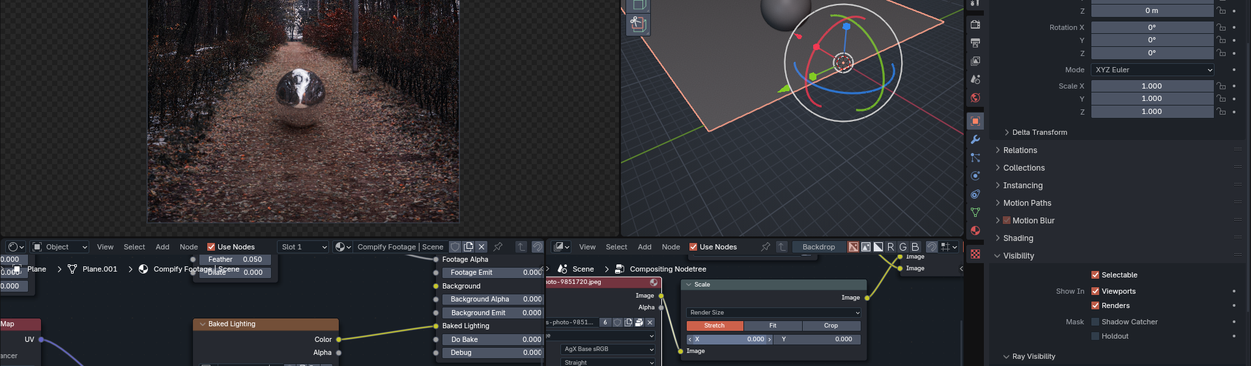Open the World properties tab icon
The width and height of the screenshot is (1251, 366).
(975, 98)
